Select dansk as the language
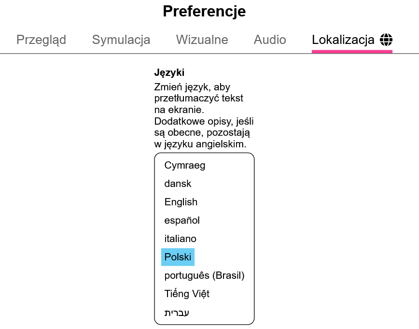419x329 pixels. tap(178, 184)
